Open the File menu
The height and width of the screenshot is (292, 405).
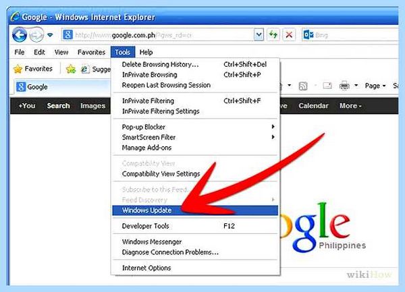tap(20, 52)
